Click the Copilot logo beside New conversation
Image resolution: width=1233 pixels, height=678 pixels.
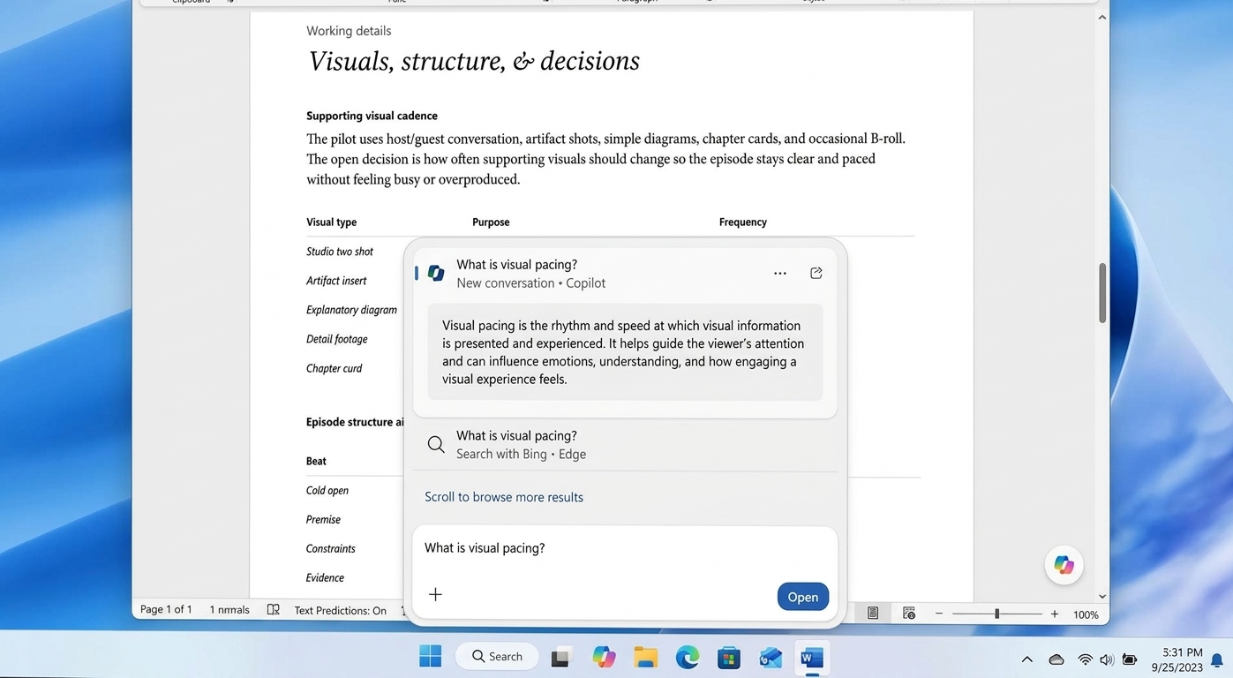click(436, 273)
